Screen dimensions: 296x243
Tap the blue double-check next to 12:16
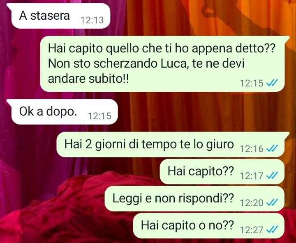coord(272,148)
